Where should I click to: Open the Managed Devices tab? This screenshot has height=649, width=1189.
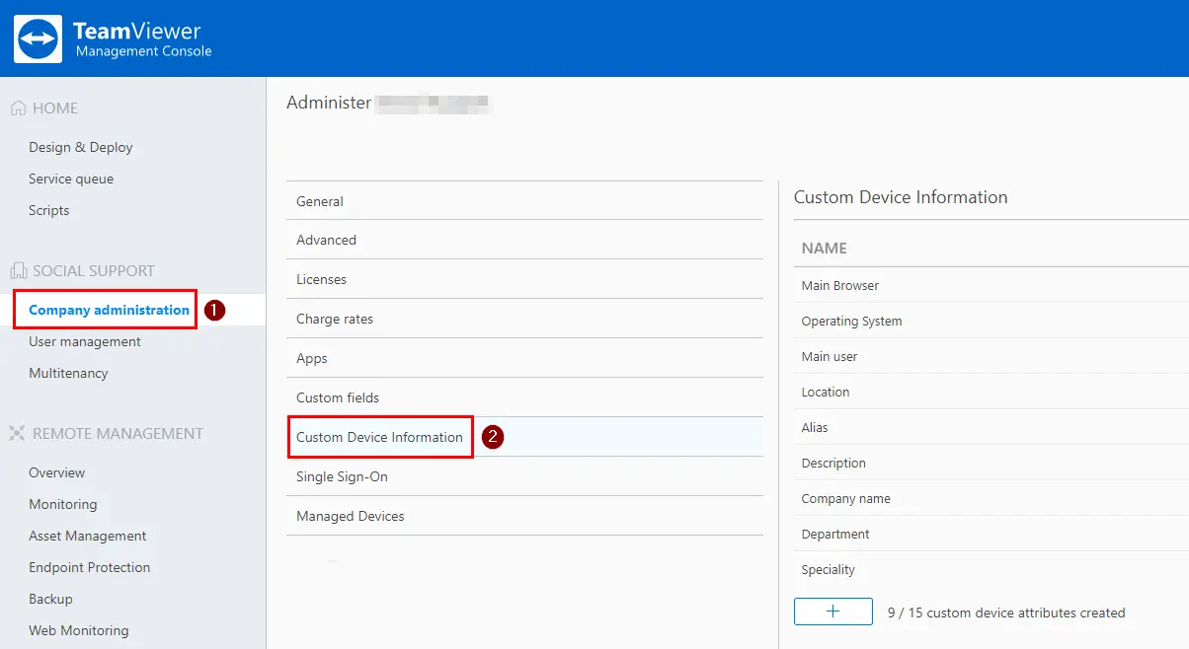524,516
